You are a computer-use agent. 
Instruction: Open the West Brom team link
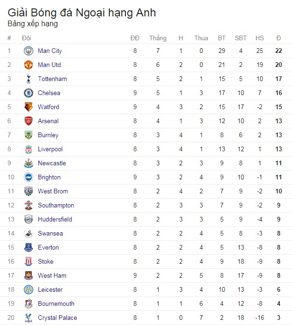pyautogui.click(x=53, y=191)
